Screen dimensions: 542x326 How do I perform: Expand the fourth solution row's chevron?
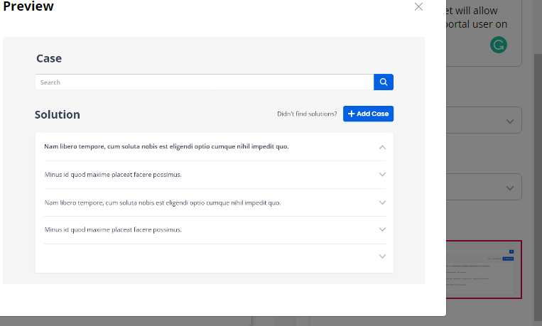382,230
